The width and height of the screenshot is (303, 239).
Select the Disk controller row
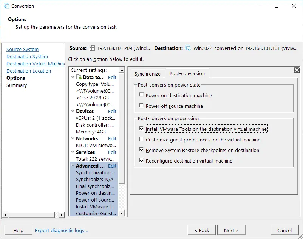(95, 125)
